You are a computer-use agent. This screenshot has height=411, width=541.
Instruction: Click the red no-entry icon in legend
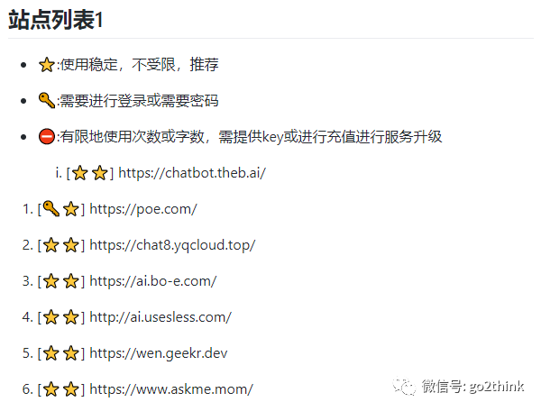(x=47, y=136)
